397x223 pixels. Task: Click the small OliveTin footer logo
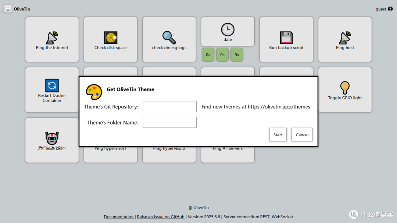point(190,208)
